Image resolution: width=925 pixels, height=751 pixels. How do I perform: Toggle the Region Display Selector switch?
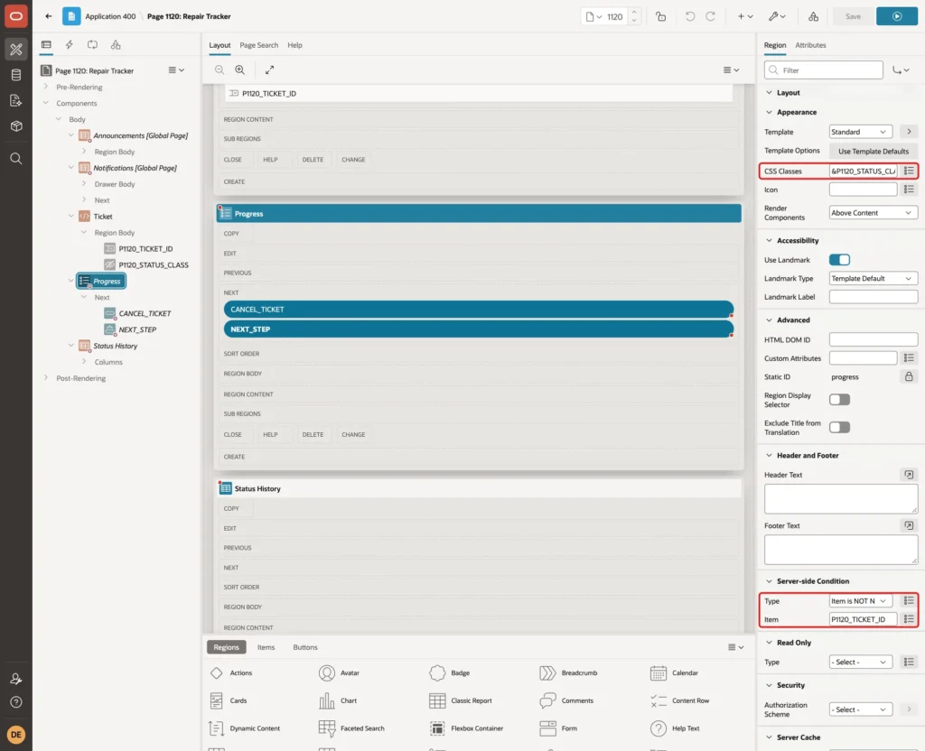pyautogui.click(x=839, y=400)
